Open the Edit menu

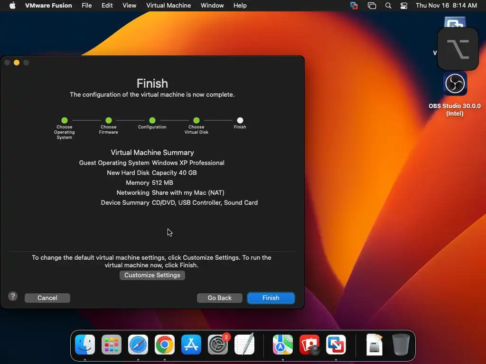[x=107, y=6]
